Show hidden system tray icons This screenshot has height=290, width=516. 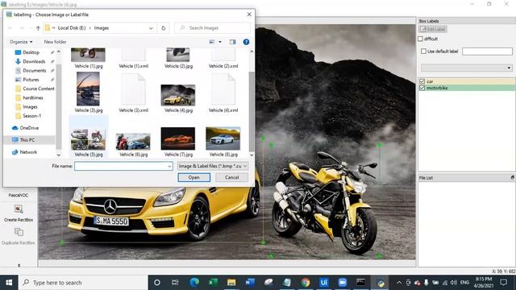[399, 283]
